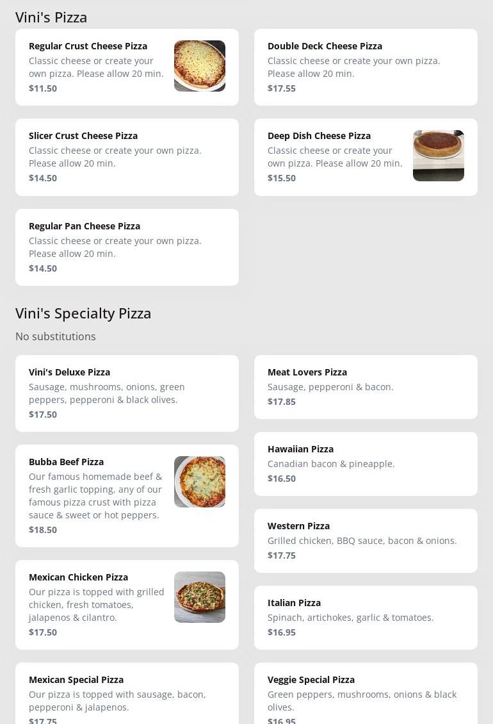This screenshot has height=724, width=493.
Task: Select the Hawaiian Pizza card
Action: click(x=366, y=464)
